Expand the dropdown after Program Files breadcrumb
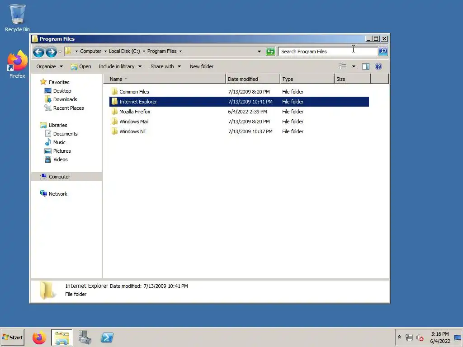 [180, 52]
